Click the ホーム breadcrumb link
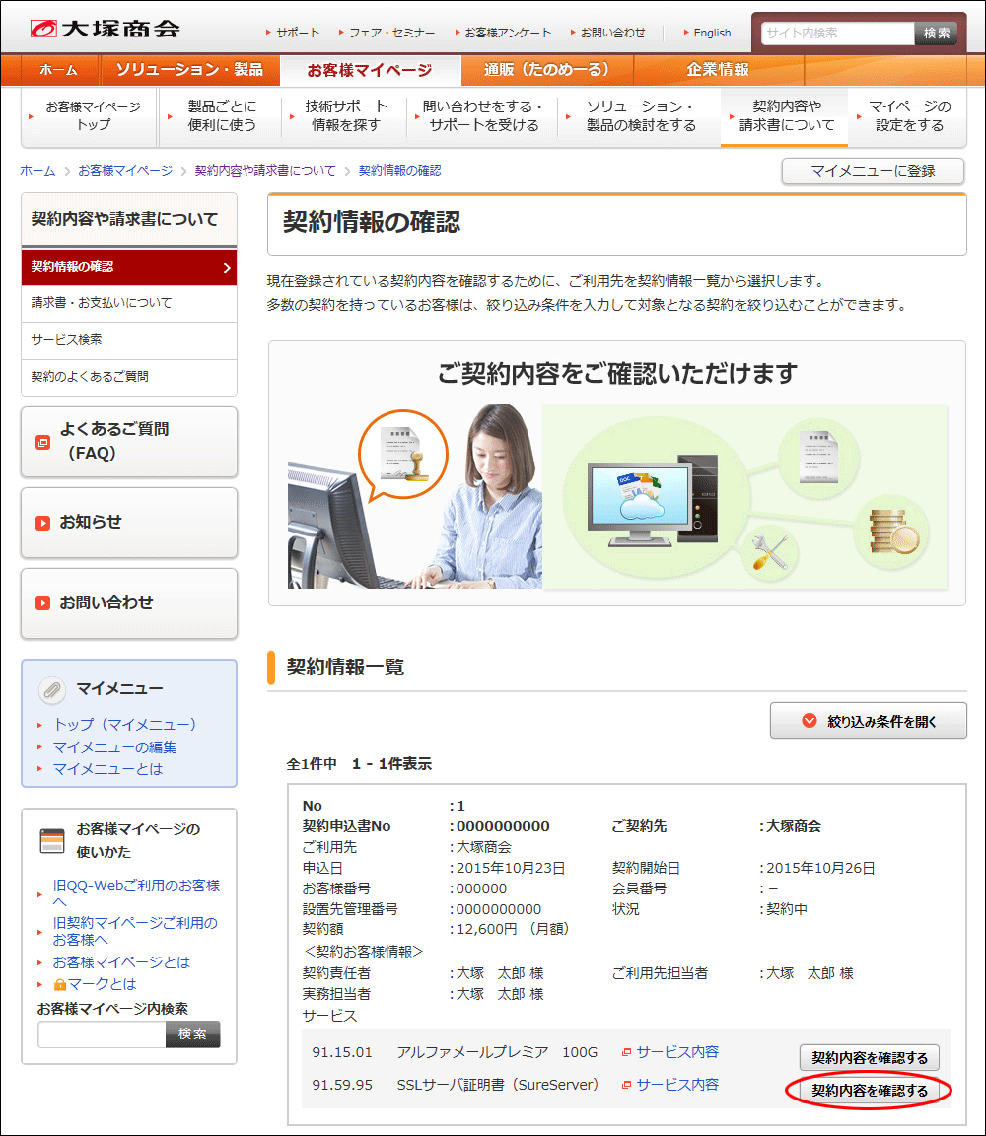This screenshot has width=986, height=1136. [x=37, y=171]
